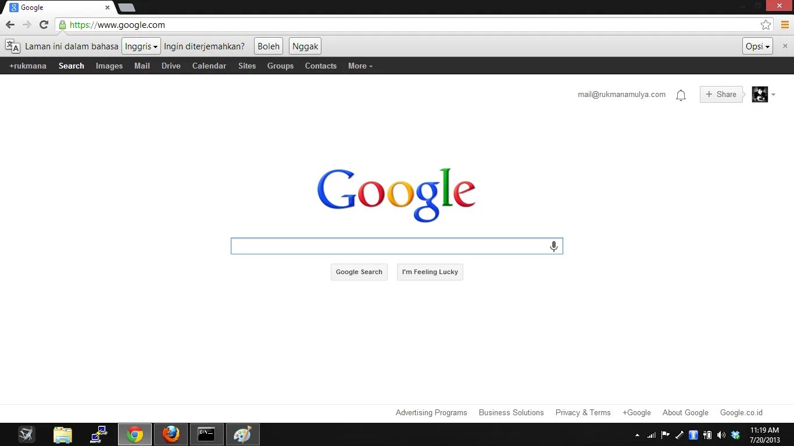The height and width of the screenshot is (446, 794).
Task: Open the Advertising Programs link
Action: click(x=431, y=413)
